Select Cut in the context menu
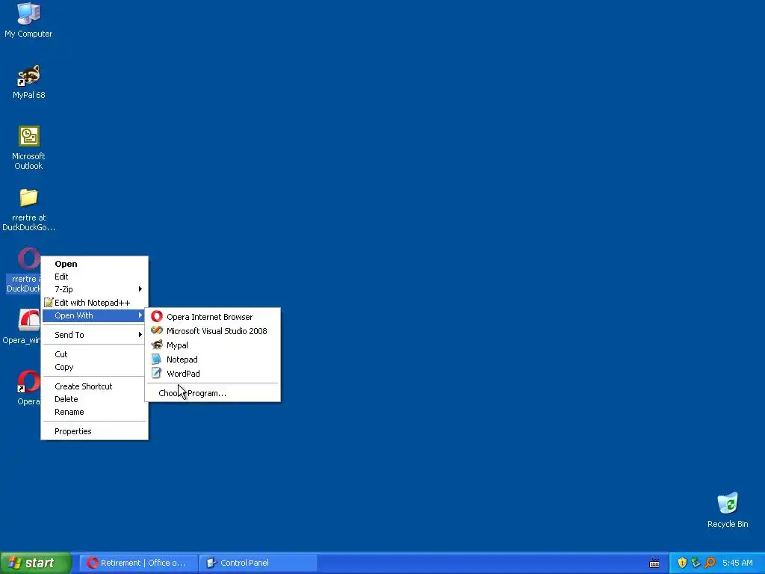 (x=94, y=354)
